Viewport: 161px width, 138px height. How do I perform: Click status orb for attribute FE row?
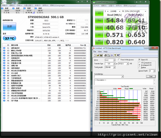click(x=4, y=101)
